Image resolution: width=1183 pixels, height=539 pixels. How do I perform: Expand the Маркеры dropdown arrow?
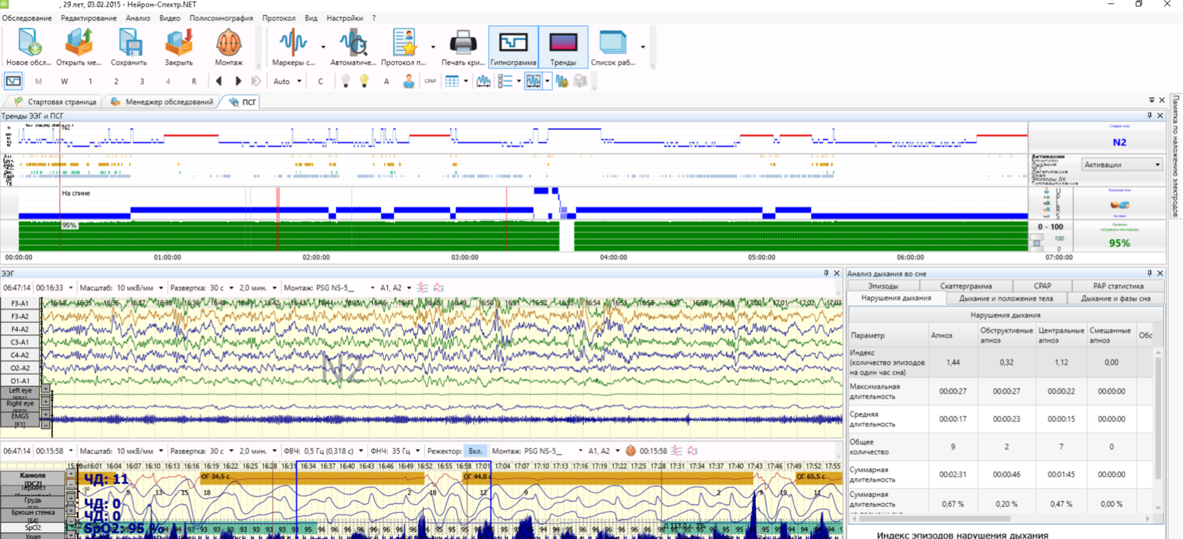coord(323,47)
